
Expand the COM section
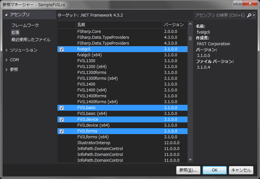tap(6, 60)
